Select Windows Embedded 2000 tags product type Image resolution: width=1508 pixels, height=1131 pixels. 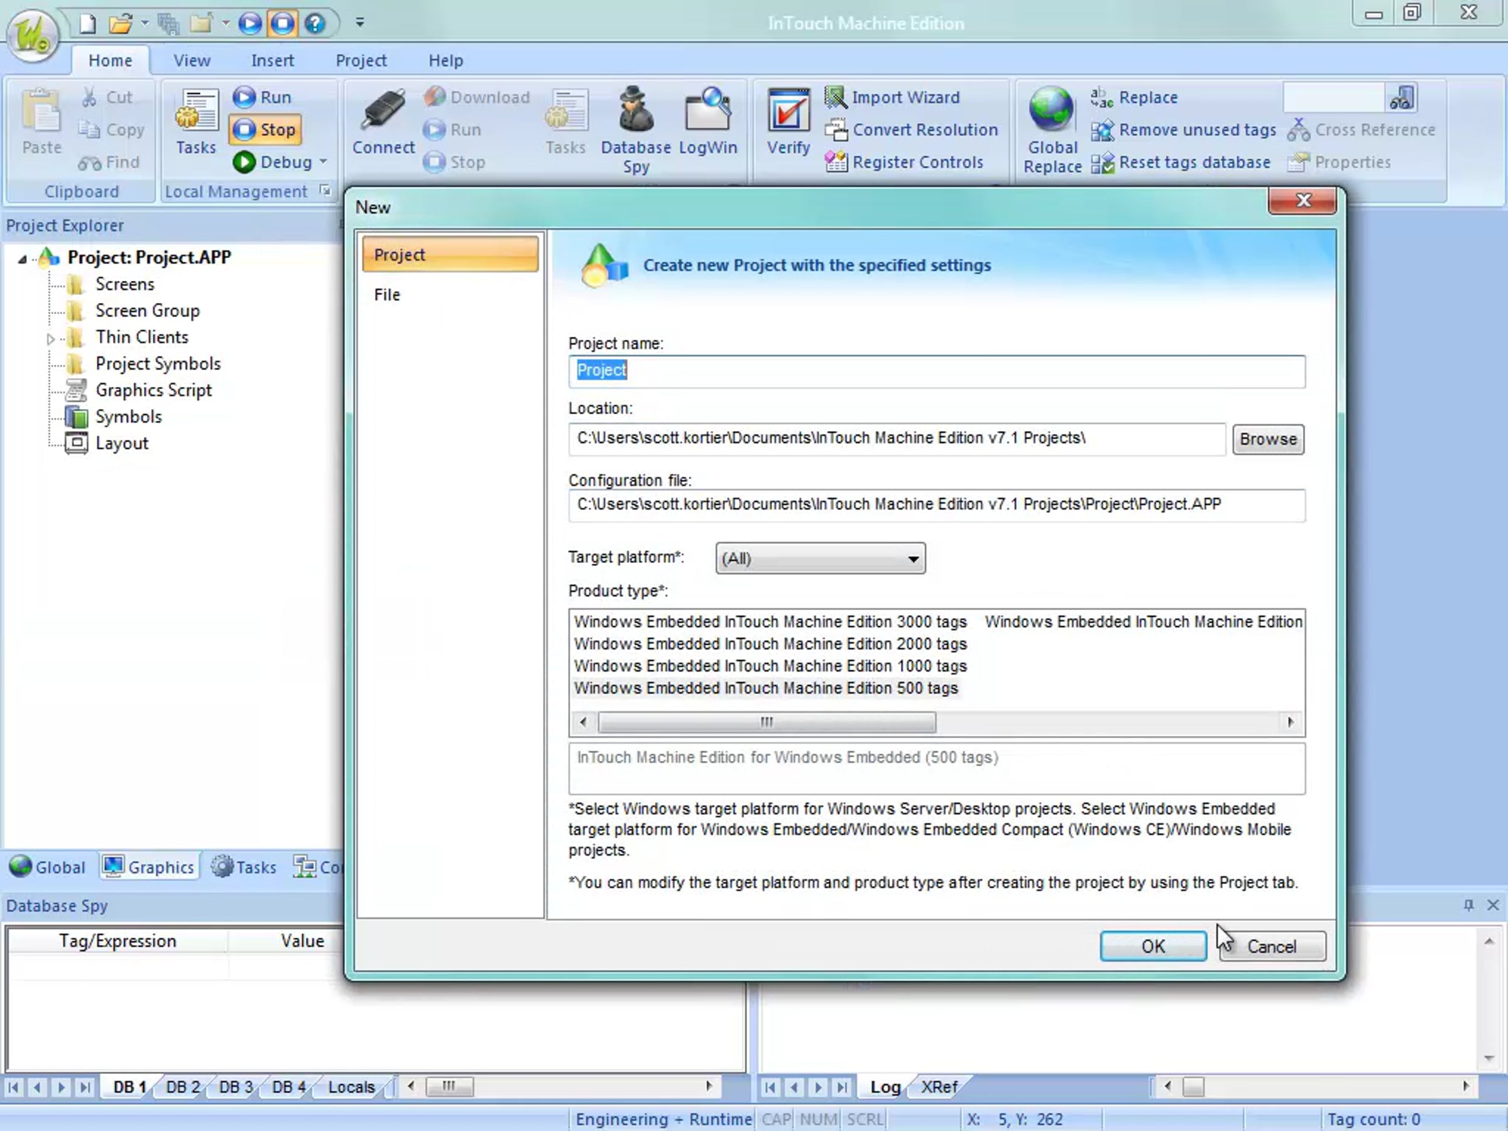coord(770,643)
